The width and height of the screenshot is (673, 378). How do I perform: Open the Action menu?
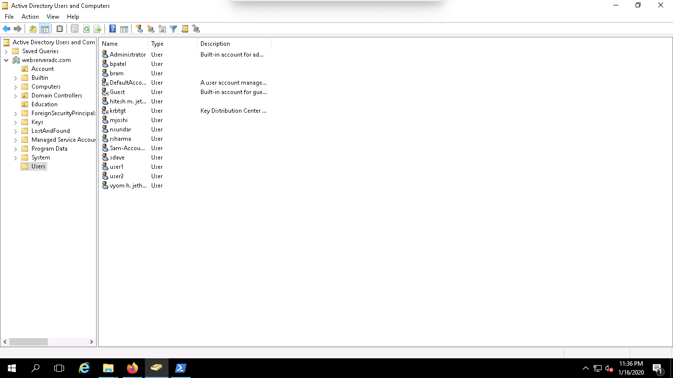pos(30,17)
